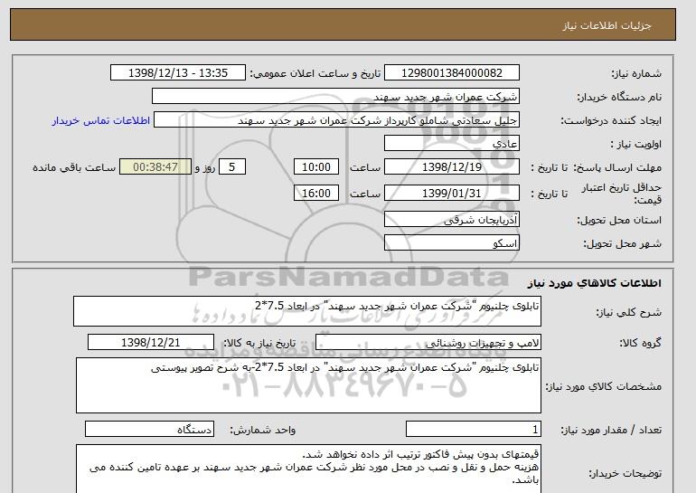Click price validity time 16:00
The width and height of the screenshot is (696, 493).
316,194
